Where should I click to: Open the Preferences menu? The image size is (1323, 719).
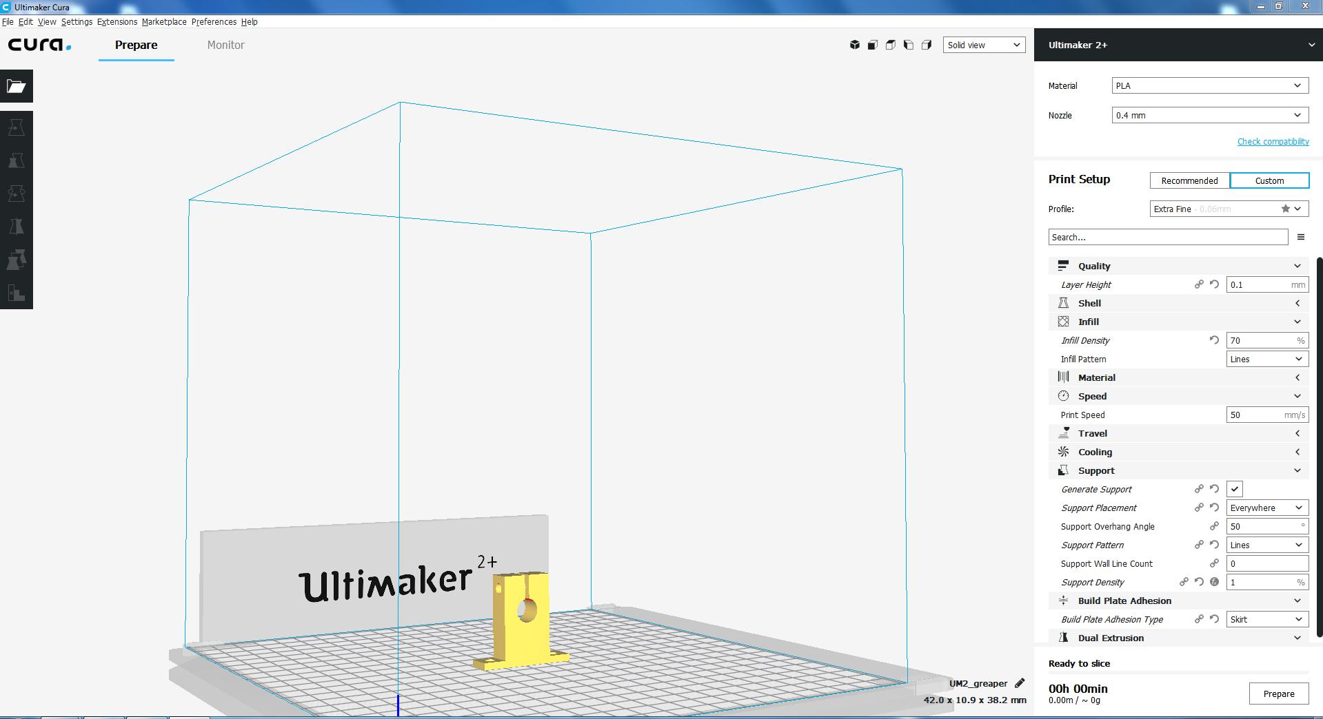click(x=214, y=22)
